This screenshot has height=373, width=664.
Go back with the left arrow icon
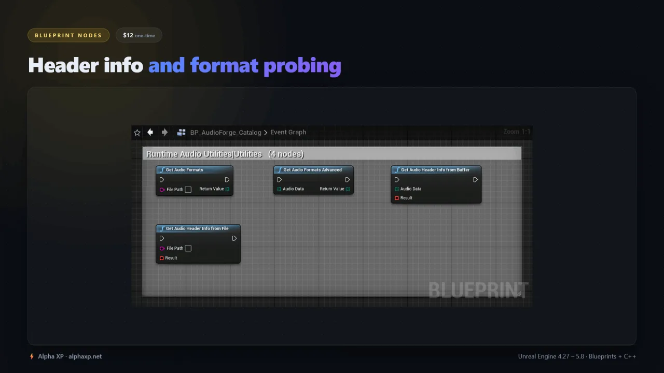pyautogui.click(x=150, y=132)
